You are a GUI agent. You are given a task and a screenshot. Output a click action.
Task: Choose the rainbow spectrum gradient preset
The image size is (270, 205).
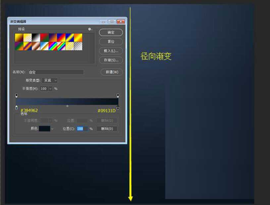(53, 46)
